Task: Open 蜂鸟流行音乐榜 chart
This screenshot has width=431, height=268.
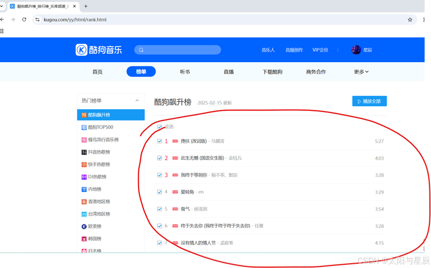Action: [104, 140]
